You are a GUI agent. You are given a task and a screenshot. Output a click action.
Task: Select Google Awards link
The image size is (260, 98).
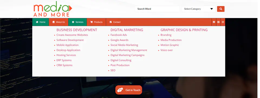click(119, 40)
